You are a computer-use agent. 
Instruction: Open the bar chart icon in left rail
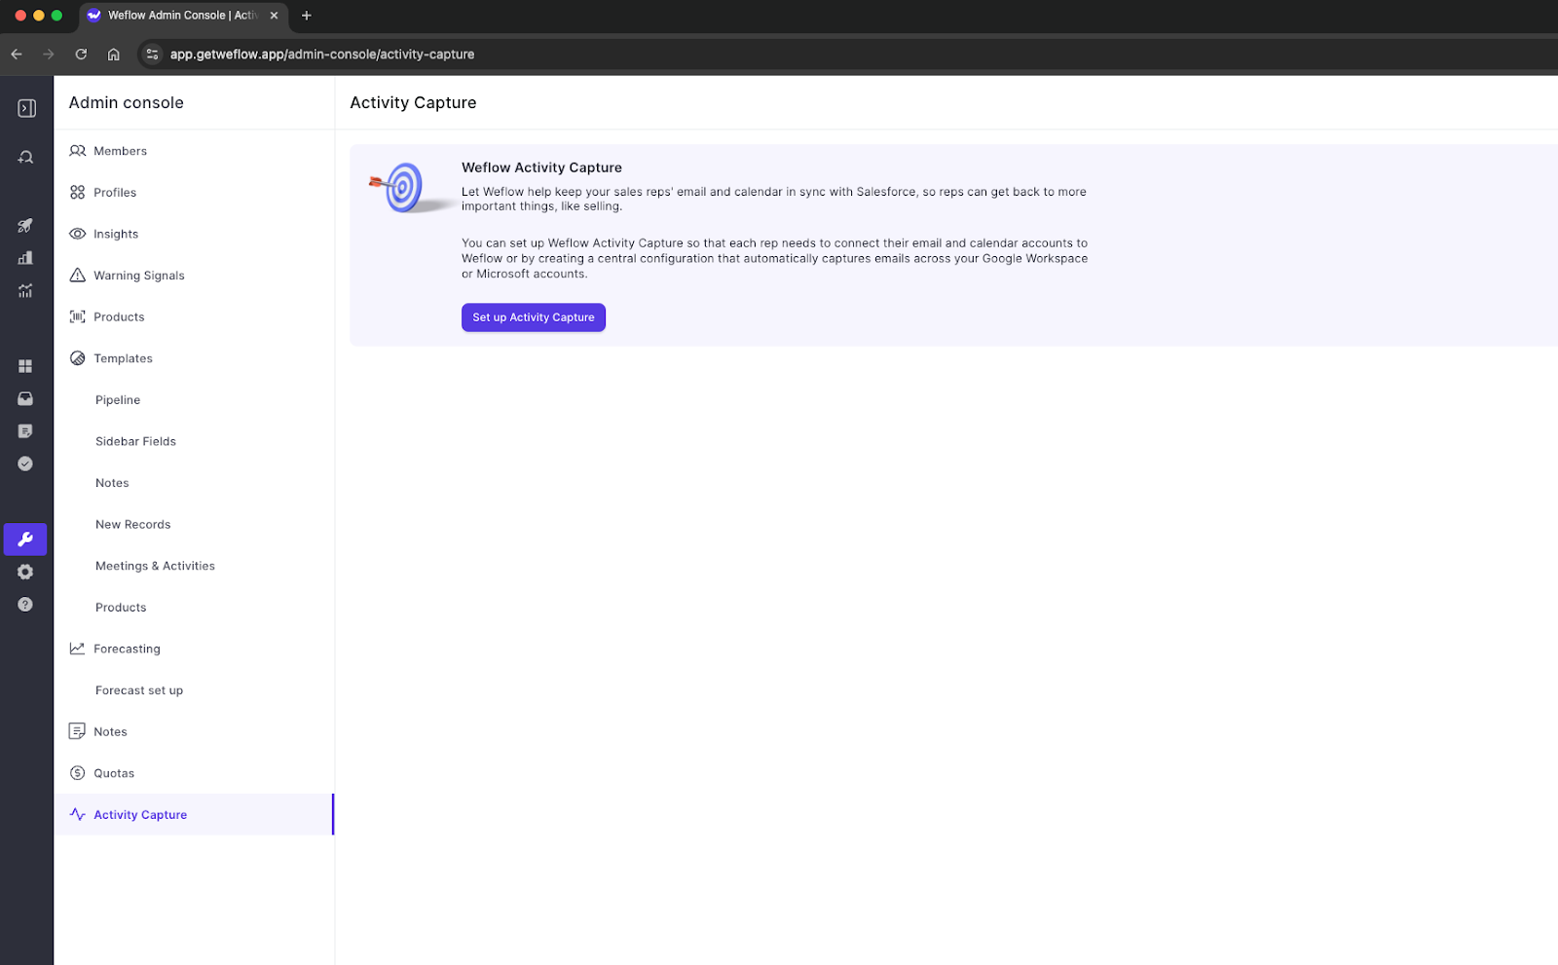click(x=25, y=258)
